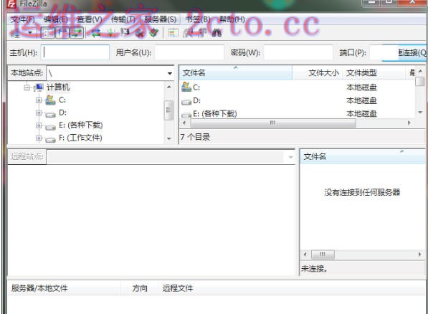Click the process queue toolbar icon
The width and height of the screenshot is (428, 314).
[111, 33]
